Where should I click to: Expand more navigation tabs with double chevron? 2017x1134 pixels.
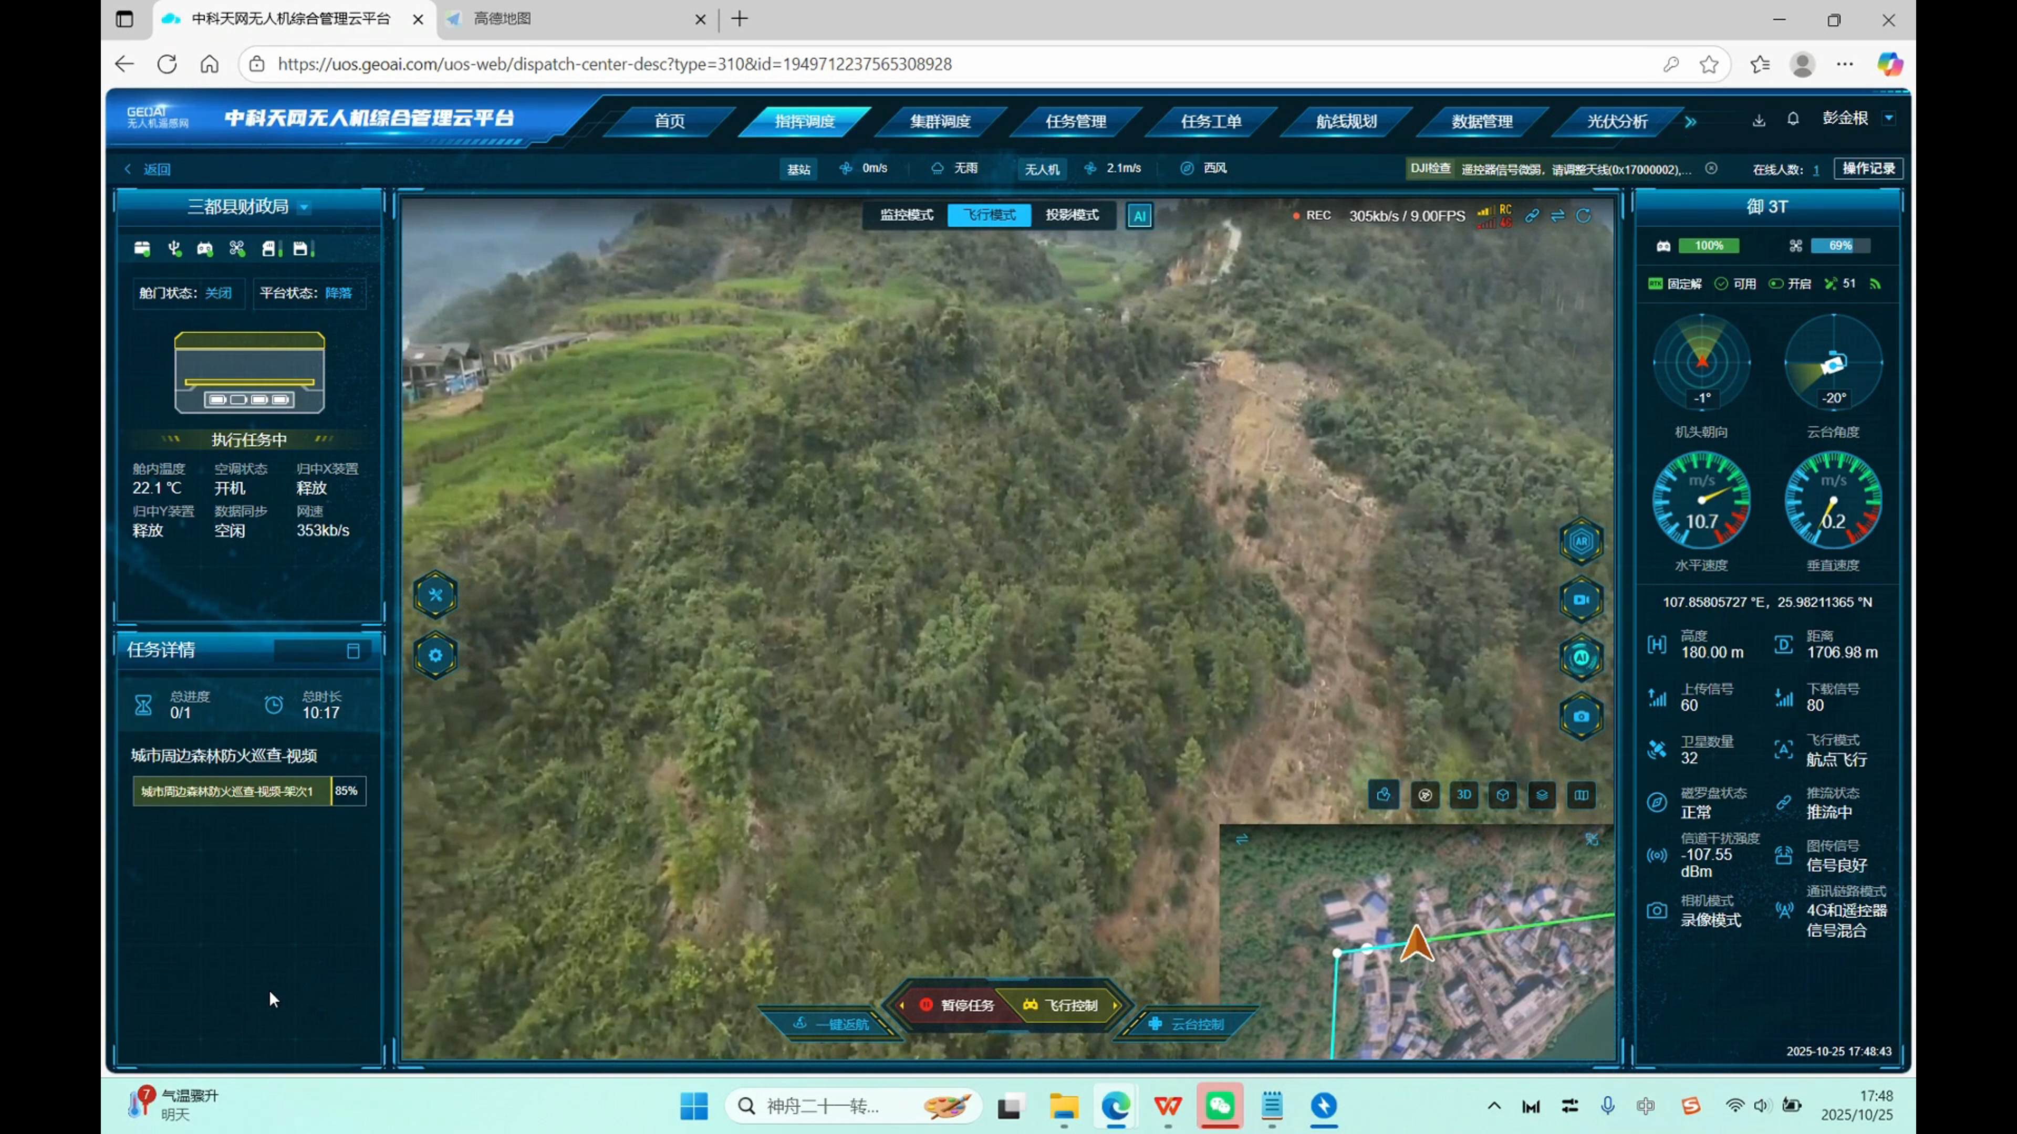(x=1690, y=121)
